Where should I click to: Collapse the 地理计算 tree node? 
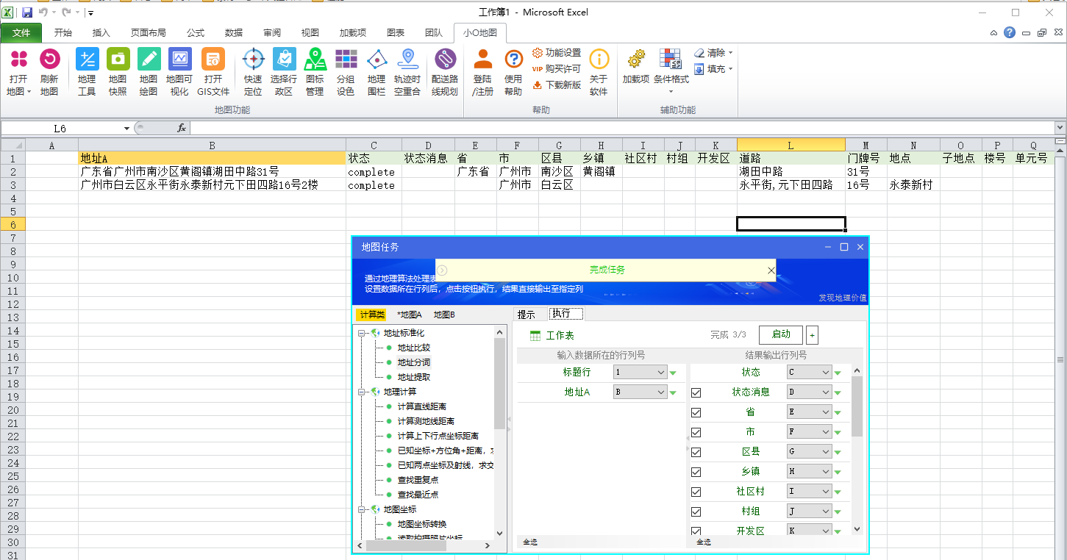pyautogui.click(x=362, y=392)
